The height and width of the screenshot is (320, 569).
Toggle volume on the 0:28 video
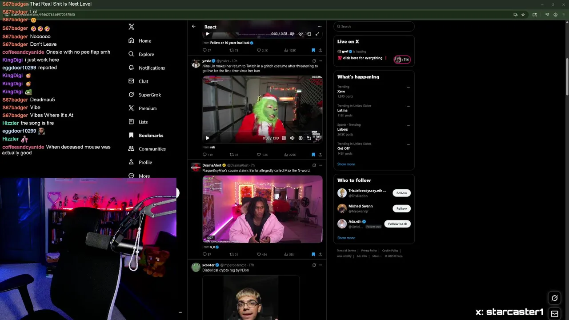pyautogui.click(x=292, y=34)
